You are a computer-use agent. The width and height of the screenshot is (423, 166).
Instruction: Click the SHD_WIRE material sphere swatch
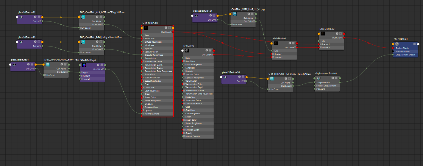187,50
